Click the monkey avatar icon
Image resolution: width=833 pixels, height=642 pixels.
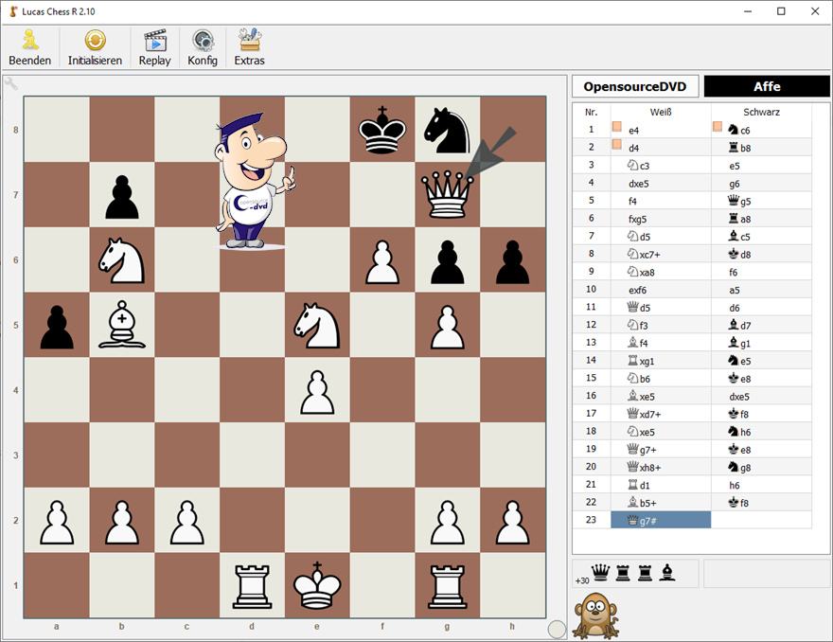coord(594,615)
